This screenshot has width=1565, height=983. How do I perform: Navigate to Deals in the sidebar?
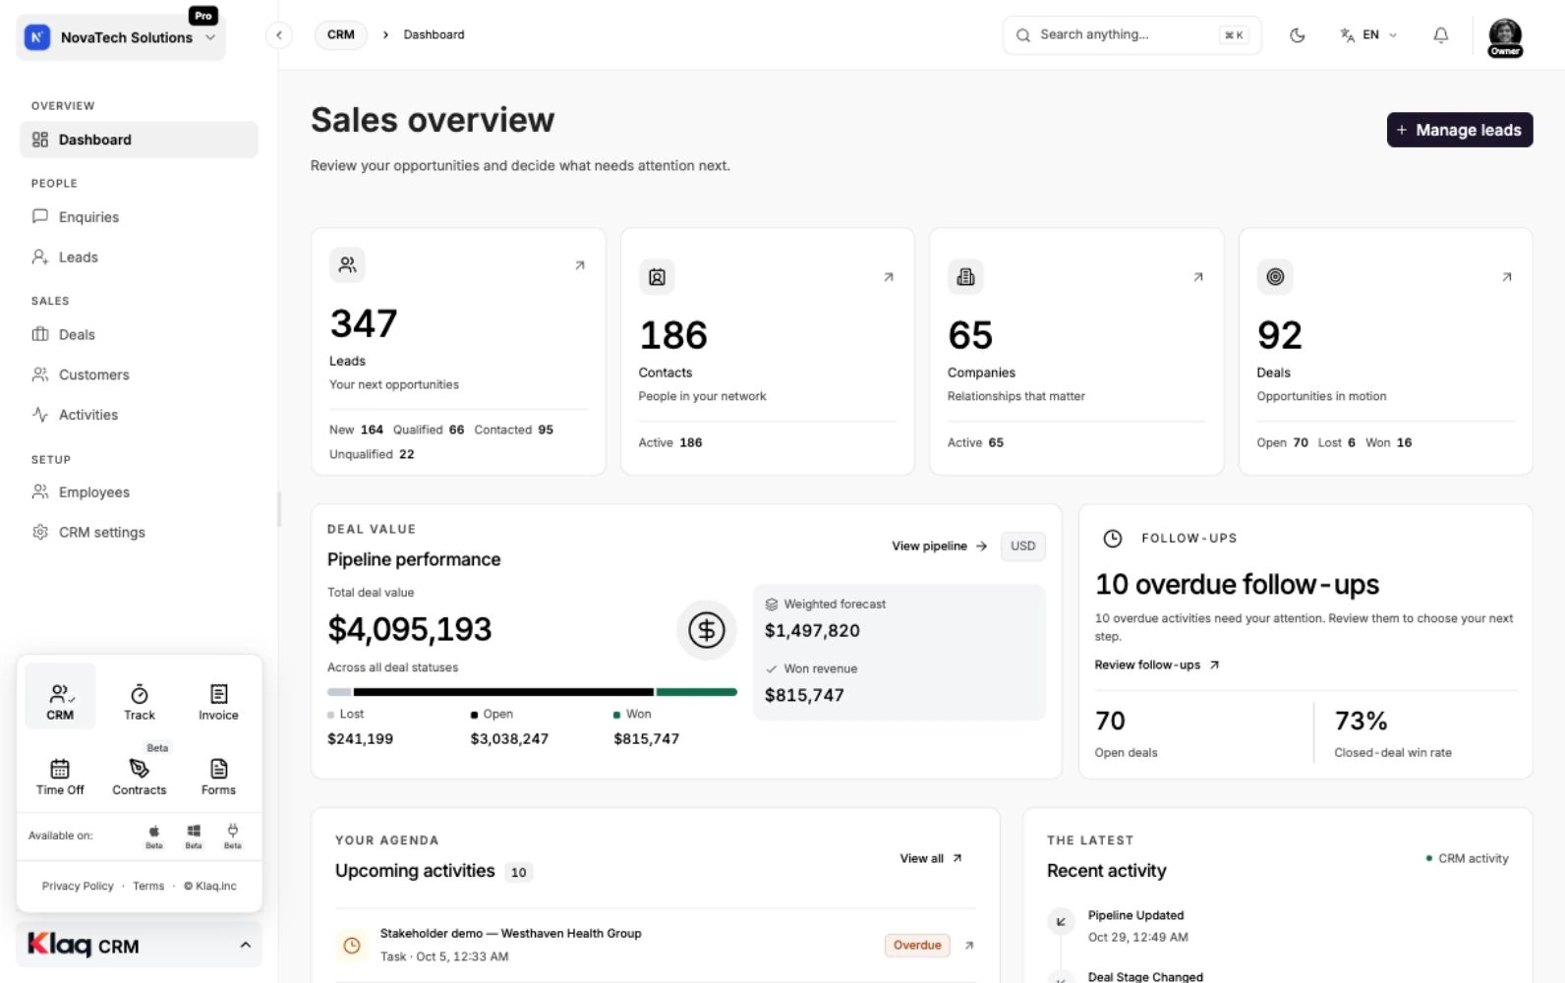(139, 335)
